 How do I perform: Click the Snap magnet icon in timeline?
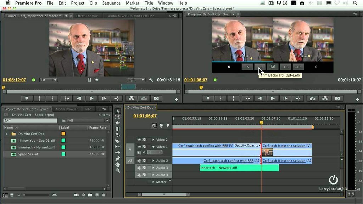click(154, 125)
